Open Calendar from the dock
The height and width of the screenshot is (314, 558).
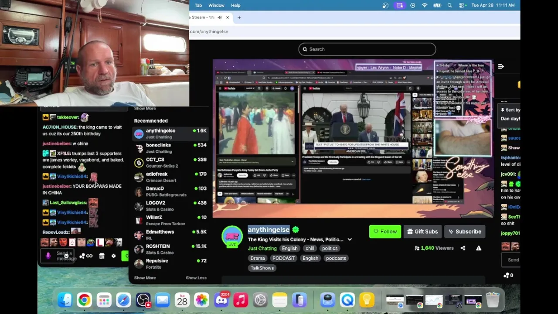182,300
